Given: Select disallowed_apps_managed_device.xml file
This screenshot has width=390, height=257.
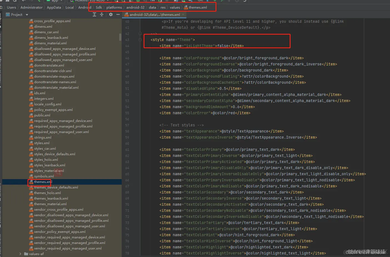Looking at the screenshot, I should pyautogui.click(x=65, y=49).
